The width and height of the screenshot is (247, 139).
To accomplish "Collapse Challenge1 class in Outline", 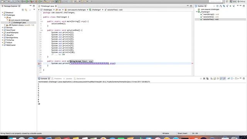I will tap(196, 12).
